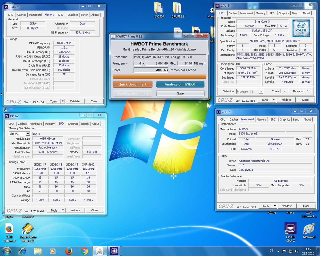
Task: Click Analyze on HWBOT button
Action: (x=180, y=84)
